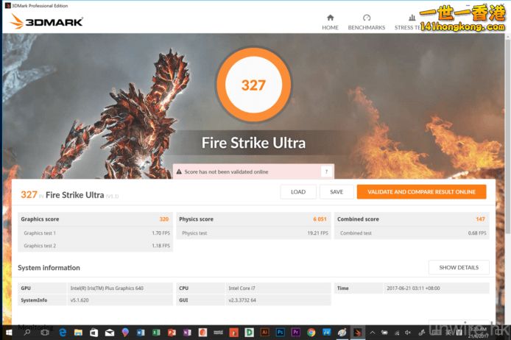Open PowerPoint from taskbar
511x340 pixels.
click(172, 333)
